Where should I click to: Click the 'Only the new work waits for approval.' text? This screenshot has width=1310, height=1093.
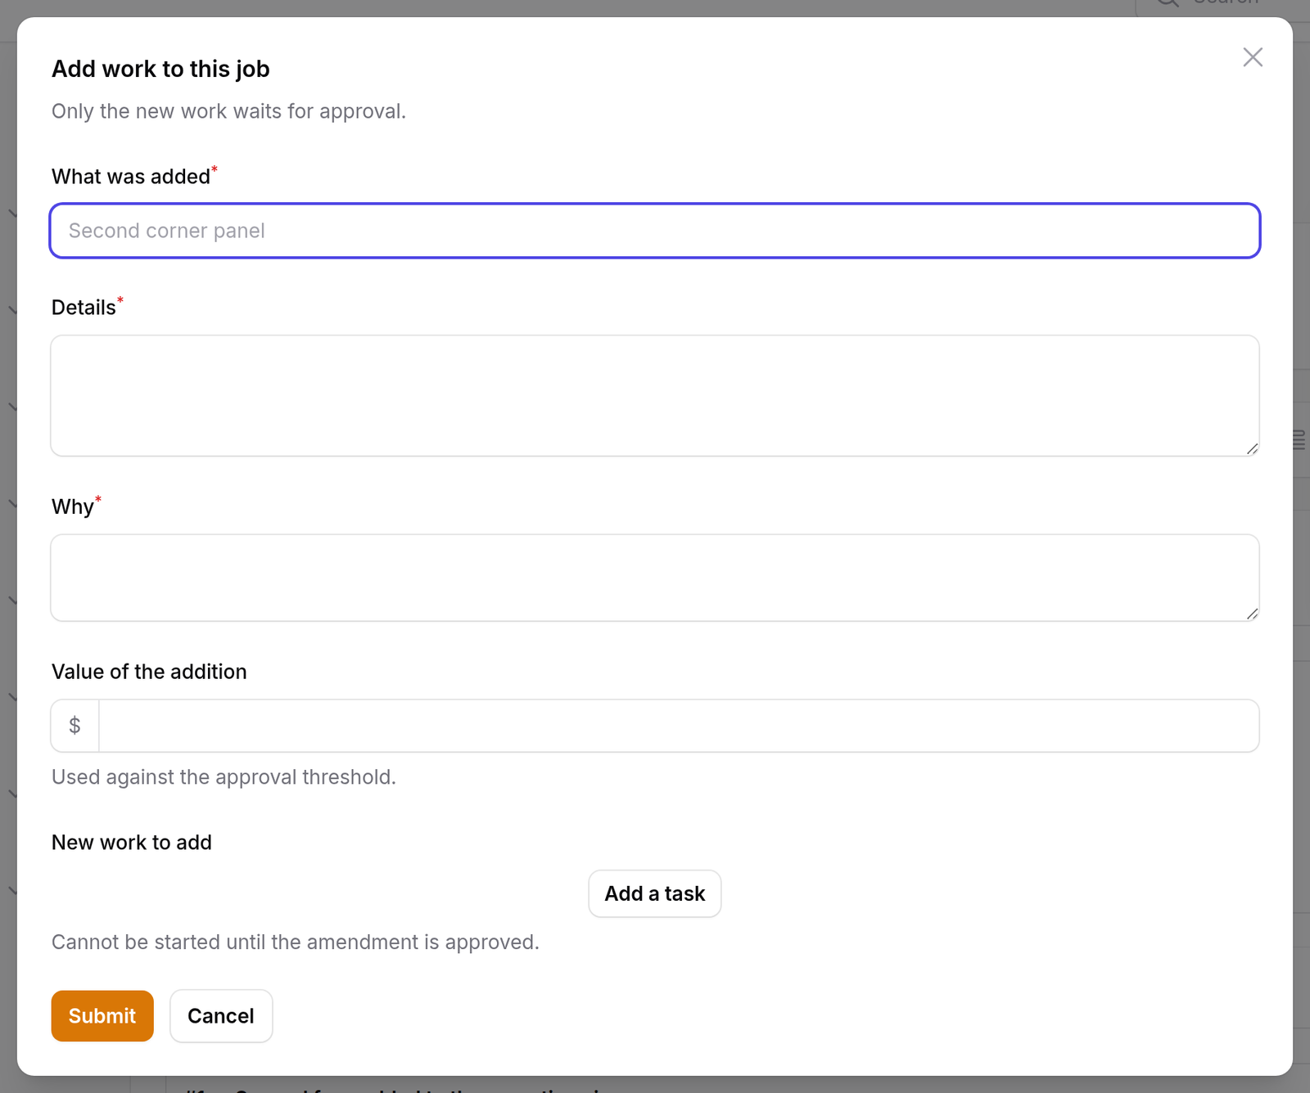pos(228,111)
